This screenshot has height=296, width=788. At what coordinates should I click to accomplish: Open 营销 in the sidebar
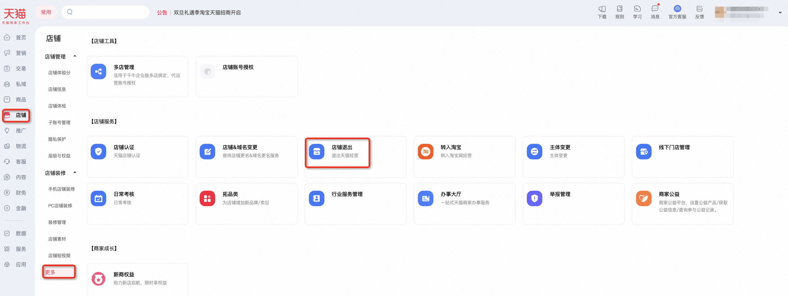[x=15, y=53]
